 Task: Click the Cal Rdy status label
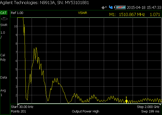coord(3,57)
